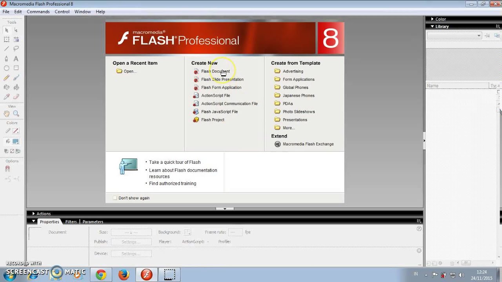Create a Flash JavaScript File

220,112
